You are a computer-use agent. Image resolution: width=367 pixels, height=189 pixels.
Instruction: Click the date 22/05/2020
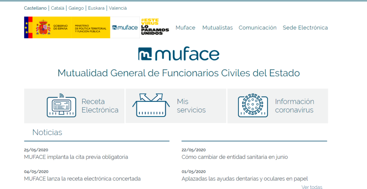coord(194,150)
